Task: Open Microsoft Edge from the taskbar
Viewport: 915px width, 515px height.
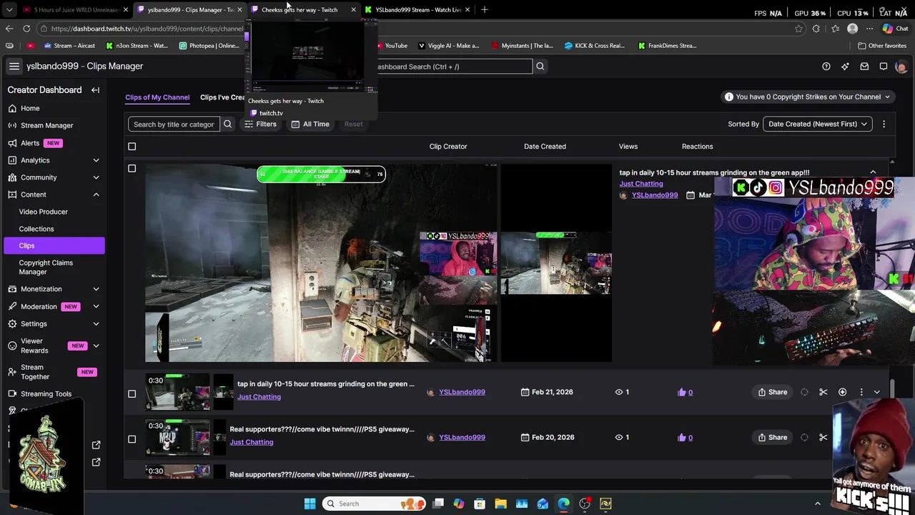Action: (x=563, y=504)
